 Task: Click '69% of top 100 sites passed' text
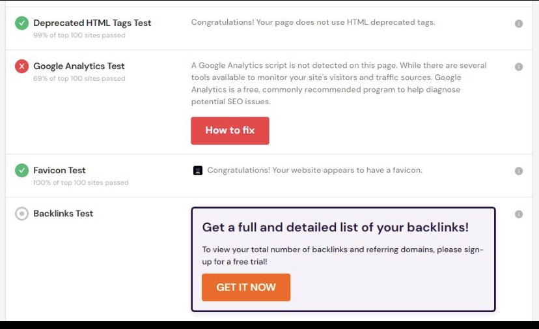tap(79, 78)
